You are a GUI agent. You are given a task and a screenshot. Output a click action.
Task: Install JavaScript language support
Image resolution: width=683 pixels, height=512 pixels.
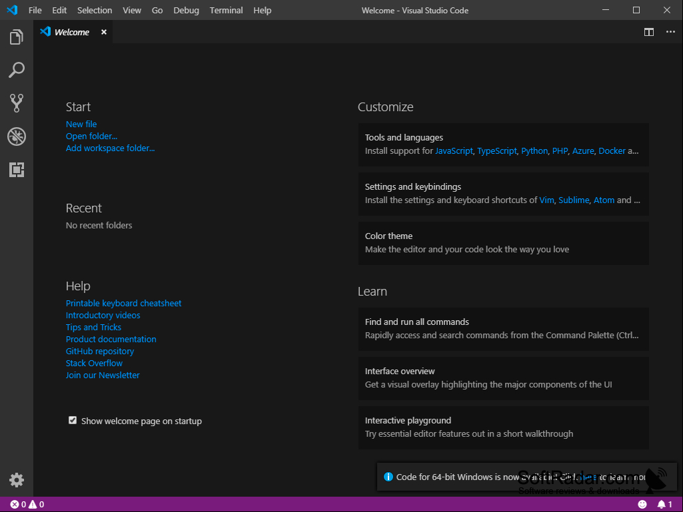pos(454,150)
